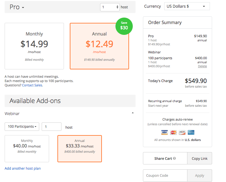This screenshot has width=226, height=182.
Task: Click the '$149.90 billed annually' text
Action: [x=99, y=60]
